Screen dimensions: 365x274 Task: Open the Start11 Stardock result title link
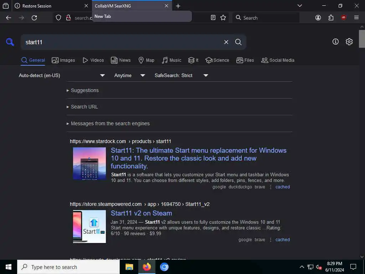click(x=199, y=158)
